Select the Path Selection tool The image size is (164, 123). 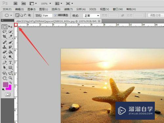tap(5, 67)
